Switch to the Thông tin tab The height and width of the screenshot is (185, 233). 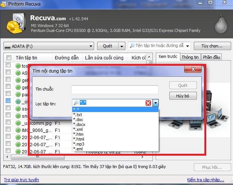(x=190, y=57)
